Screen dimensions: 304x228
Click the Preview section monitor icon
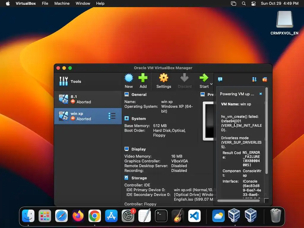click(x=202, y=94)
